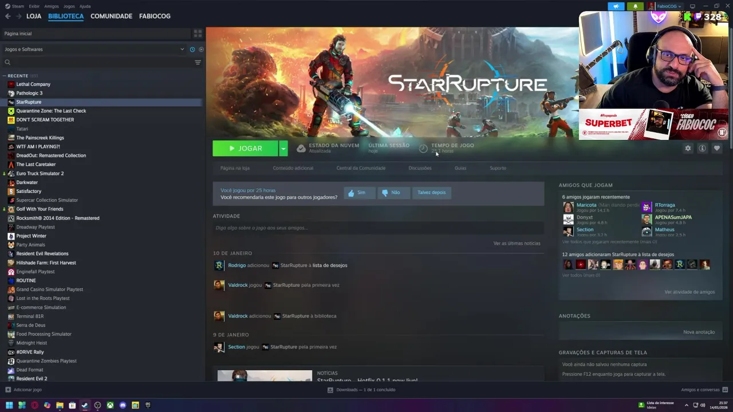The height and width of the screenshot is (412, 733).
Task: Open Discord icon on taskbar
Action: 123,405
